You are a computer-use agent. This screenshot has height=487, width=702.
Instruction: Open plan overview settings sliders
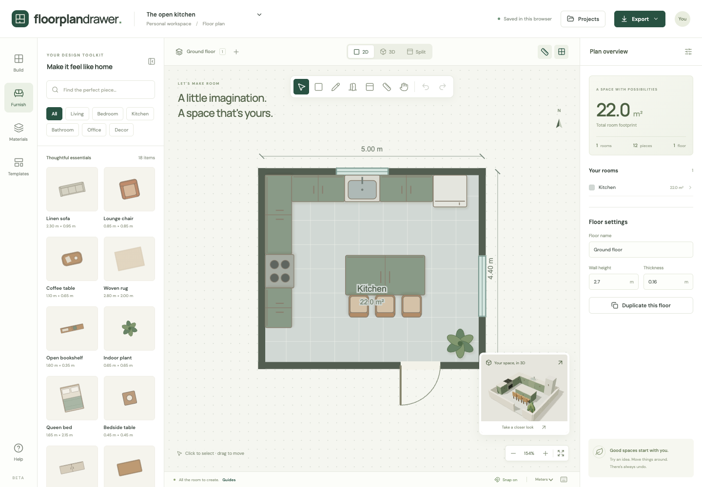point(688,52)
